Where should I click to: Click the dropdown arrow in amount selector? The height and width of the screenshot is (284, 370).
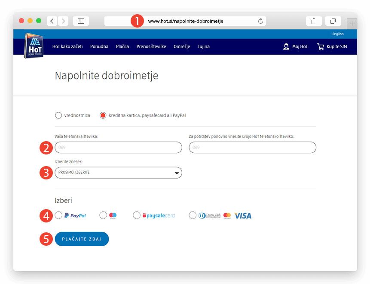177,173
